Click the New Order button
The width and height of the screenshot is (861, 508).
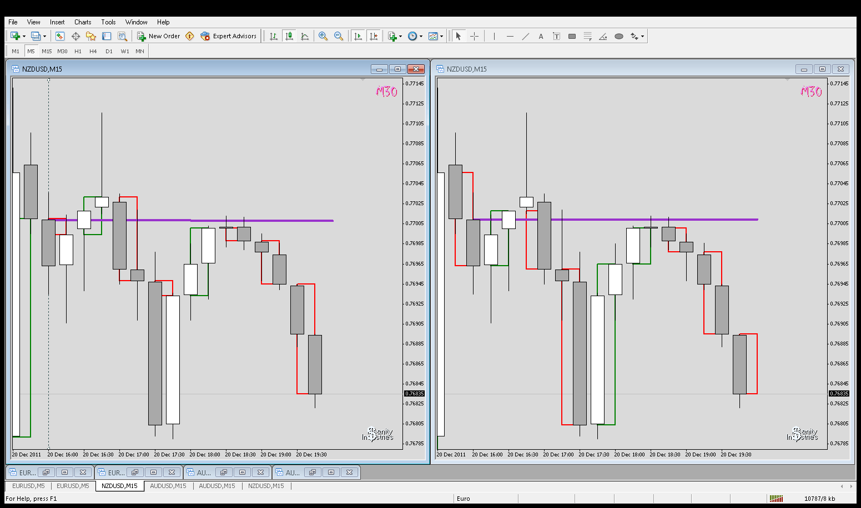[159, 36]
